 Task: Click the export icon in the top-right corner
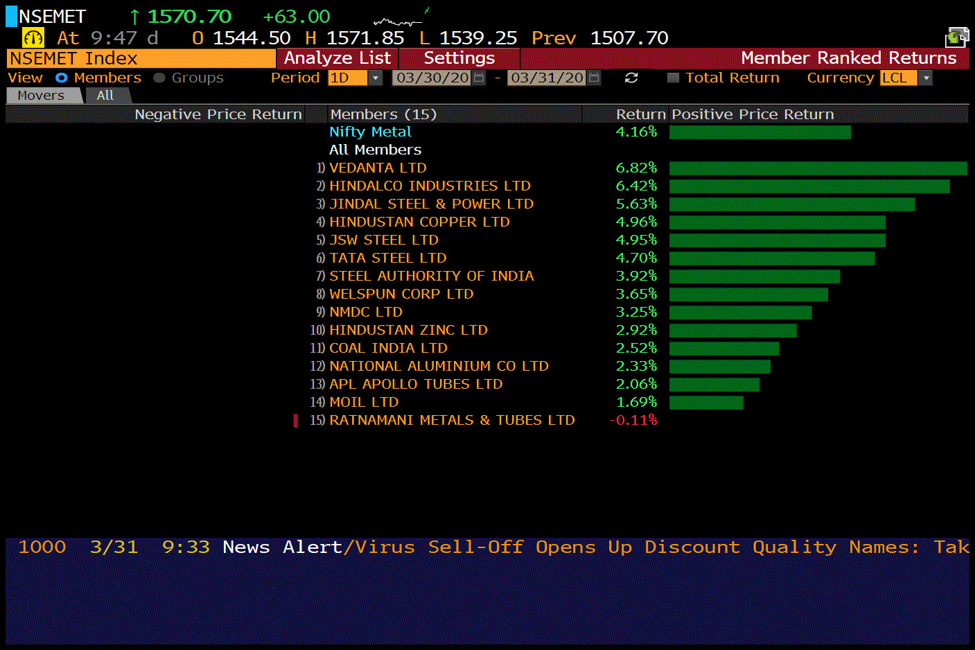coord(957,37)
